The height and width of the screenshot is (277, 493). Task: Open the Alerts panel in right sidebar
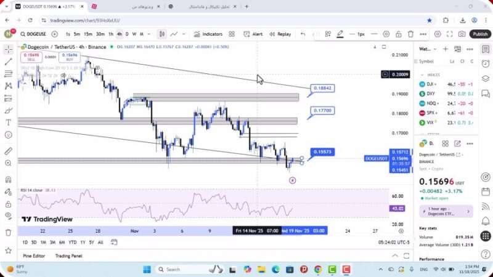(486, 62)
